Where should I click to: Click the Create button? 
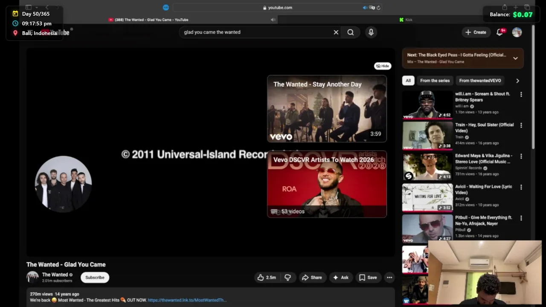[x=476, y=32]
